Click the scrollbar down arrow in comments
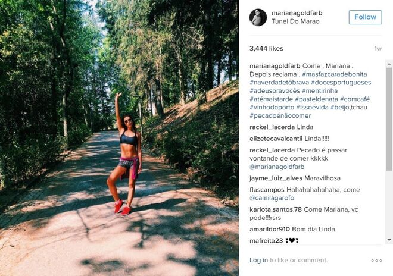This screenshot has width=393, height=276. 389,240
